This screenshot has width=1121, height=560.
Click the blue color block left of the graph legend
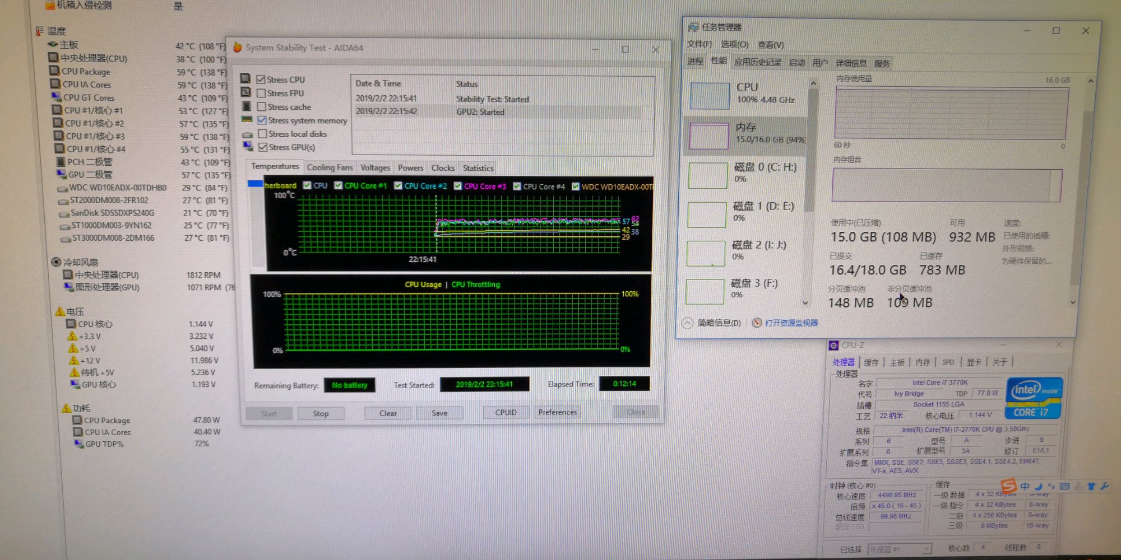[x=256, y=184]
